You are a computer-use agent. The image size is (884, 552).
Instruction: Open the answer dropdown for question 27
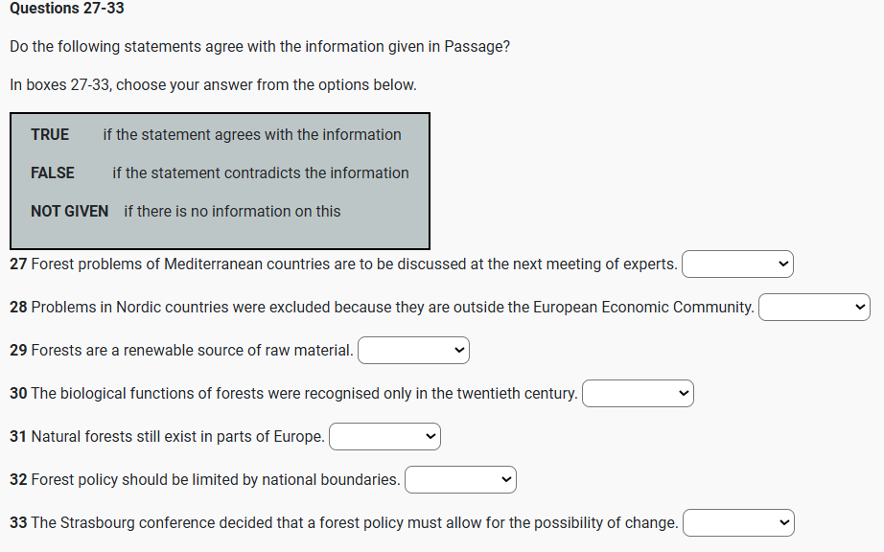point(737,264)
